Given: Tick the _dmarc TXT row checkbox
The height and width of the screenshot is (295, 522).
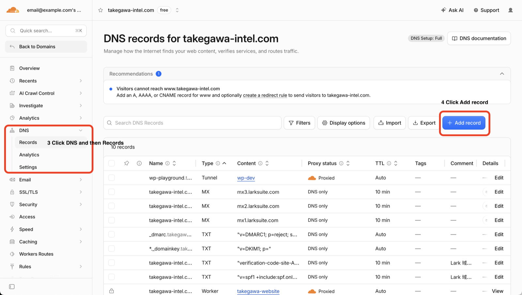Looking at the screenshot, I should coord(112,234).
